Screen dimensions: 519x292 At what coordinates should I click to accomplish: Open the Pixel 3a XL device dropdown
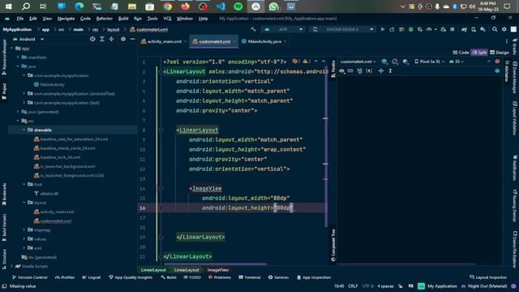point(429,62)
